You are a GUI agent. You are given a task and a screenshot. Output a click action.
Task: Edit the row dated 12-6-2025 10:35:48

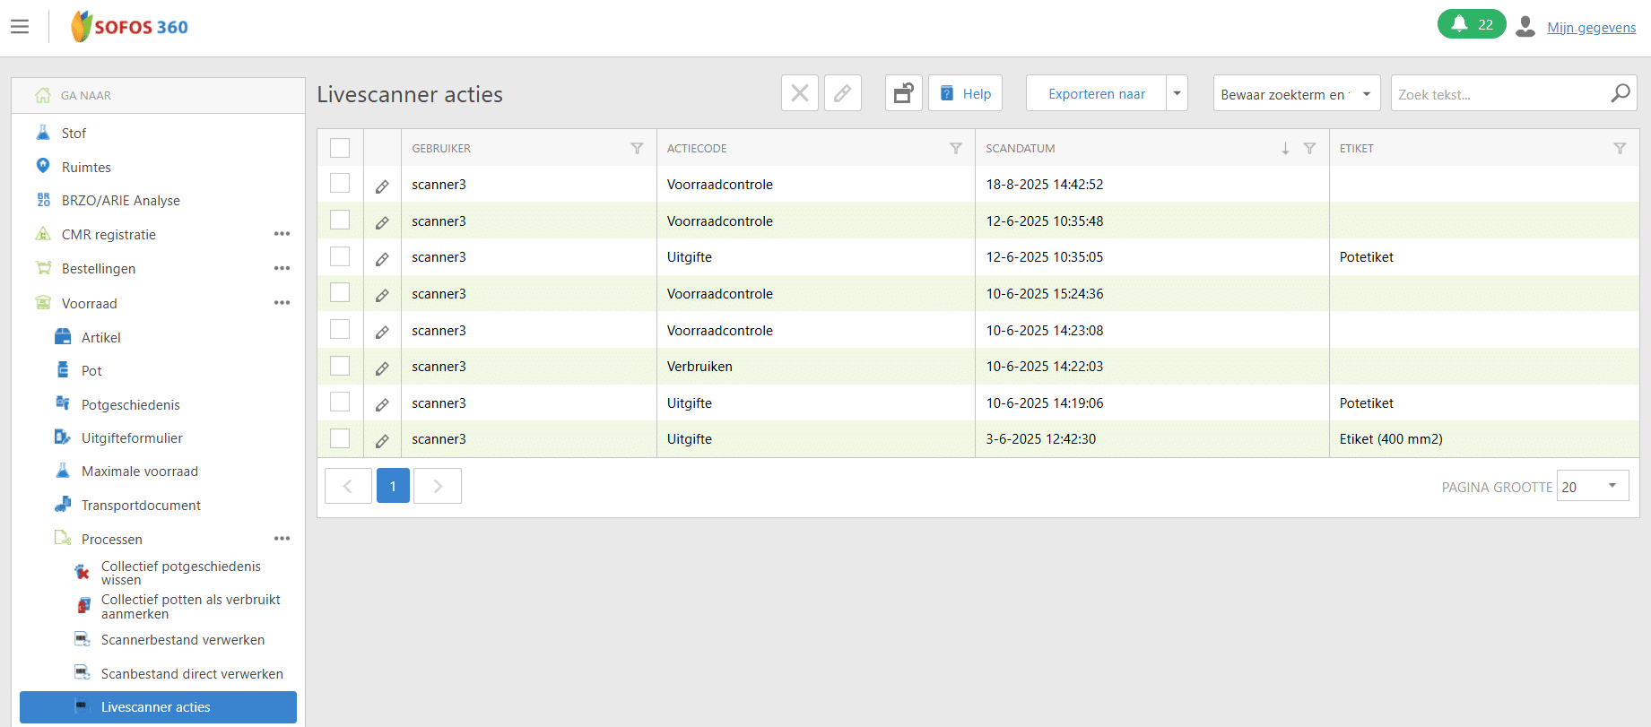[x=382, y=222]
